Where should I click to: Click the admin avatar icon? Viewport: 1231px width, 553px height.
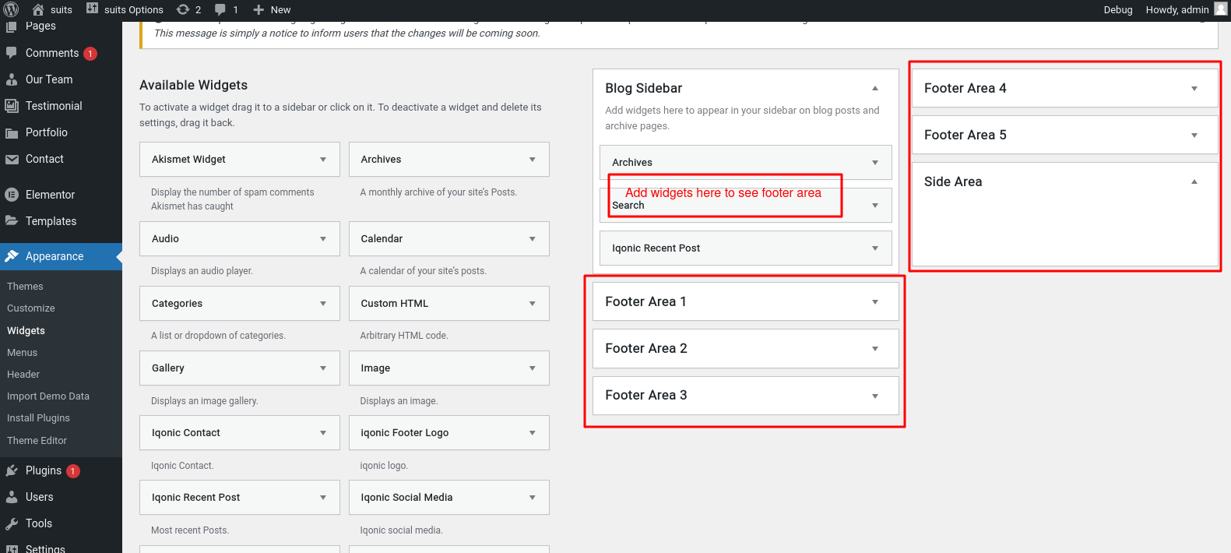1220,9
